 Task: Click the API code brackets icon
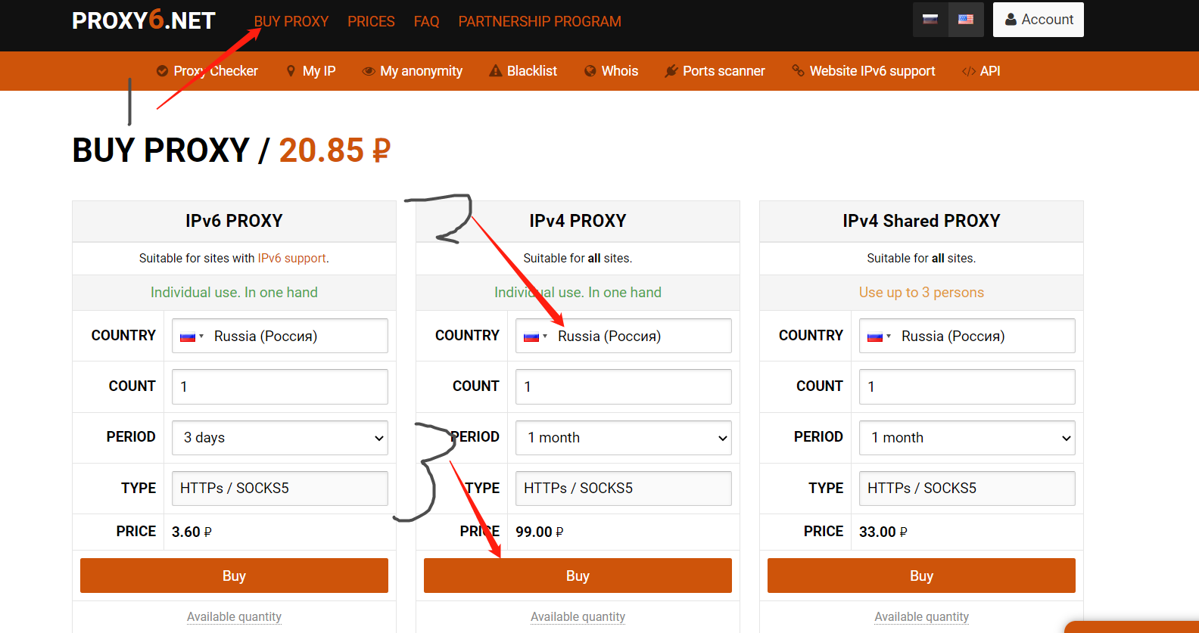tap(968, 71)
